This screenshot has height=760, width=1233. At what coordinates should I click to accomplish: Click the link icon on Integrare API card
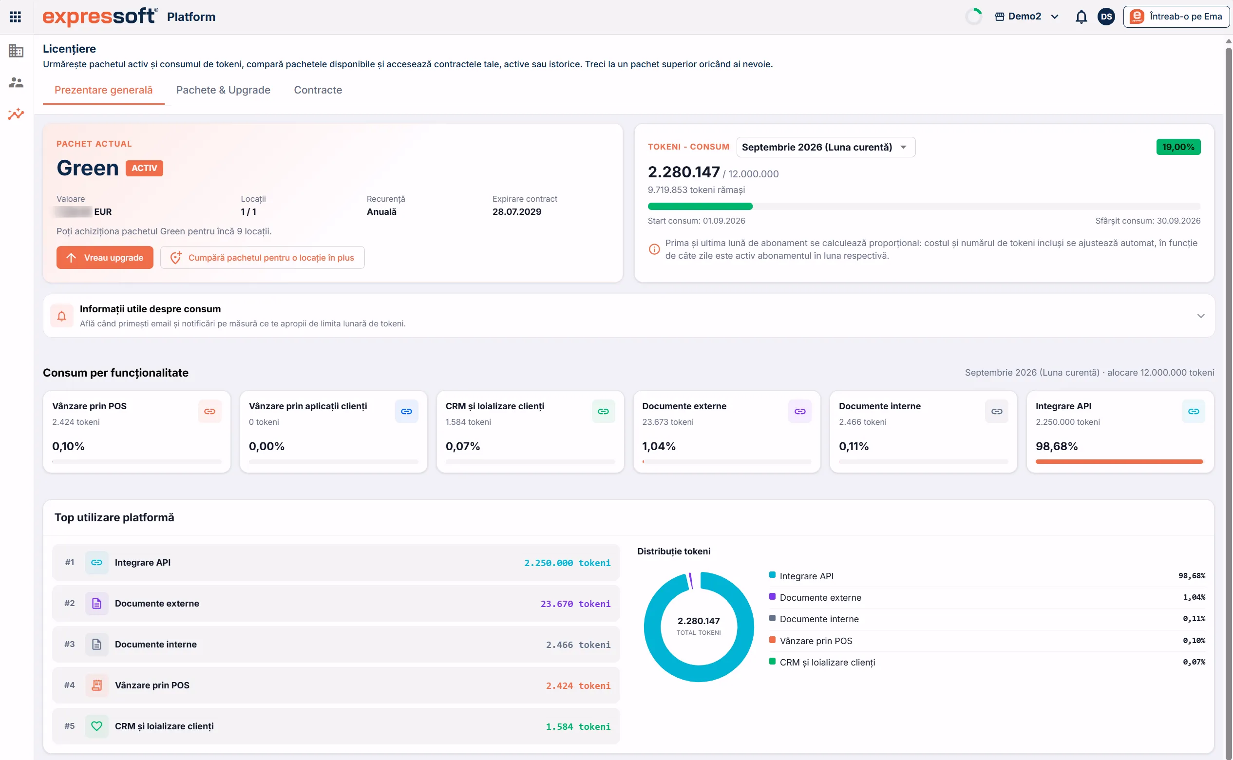click(1193, 411)
